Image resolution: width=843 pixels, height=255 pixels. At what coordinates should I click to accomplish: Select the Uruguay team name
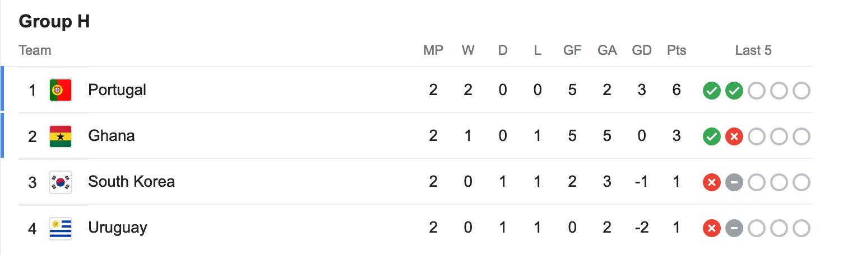pyautogui.click(x=118, y=228)
